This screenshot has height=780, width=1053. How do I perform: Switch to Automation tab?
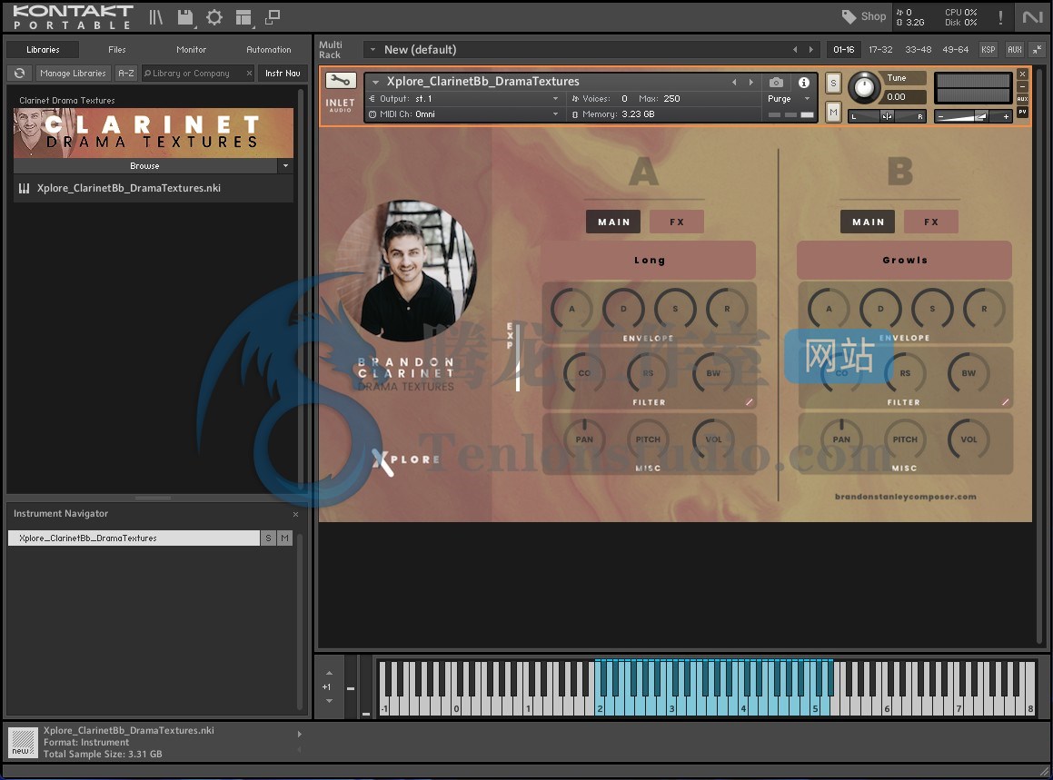pyautogui.click(x=269, y=50)
